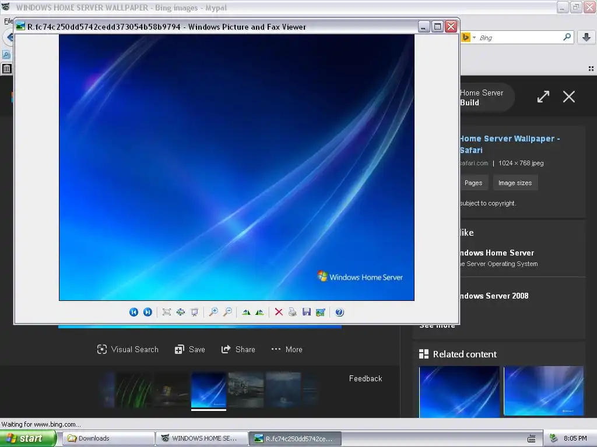Select Best Fit view icon

[166, 312]
